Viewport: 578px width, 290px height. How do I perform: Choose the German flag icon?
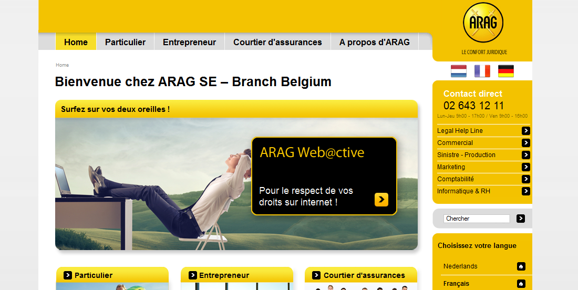[505, 71]
